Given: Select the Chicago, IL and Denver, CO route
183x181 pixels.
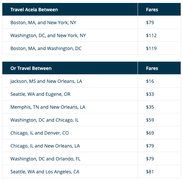Looking at the screenshot, I should [x=39, y=133].
